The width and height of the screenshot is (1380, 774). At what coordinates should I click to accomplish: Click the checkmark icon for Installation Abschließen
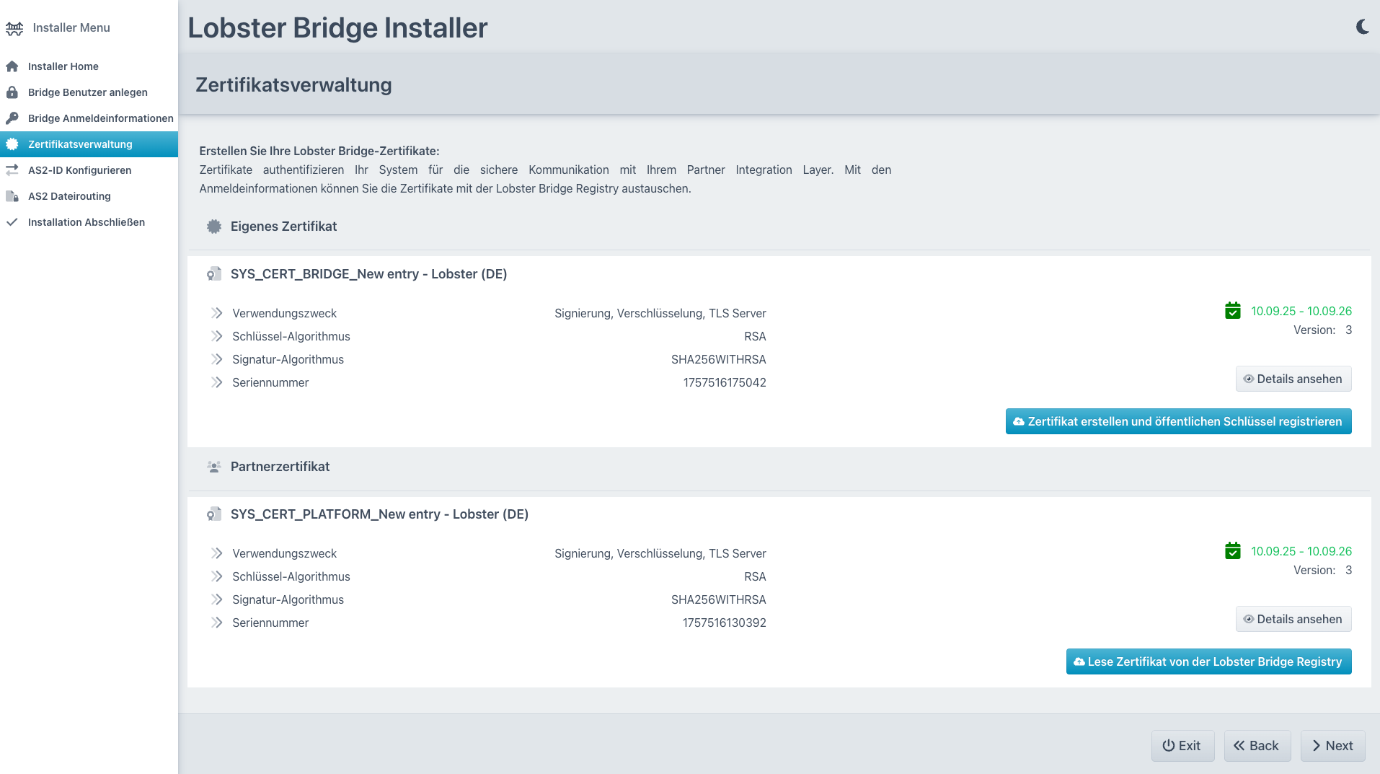[12, 222]
